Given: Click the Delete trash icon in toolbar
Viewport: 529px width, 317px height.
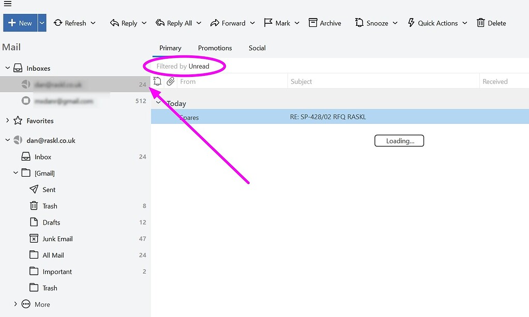Looking at the screenshot, I should 481,23.
